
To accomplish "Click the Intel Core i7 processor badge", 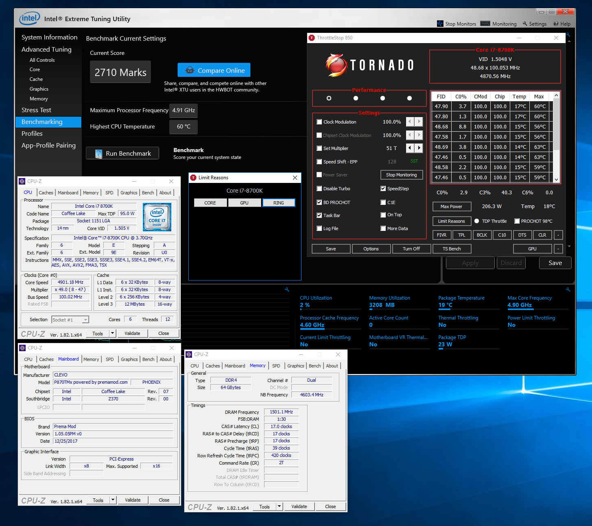I will coord(157,217).
